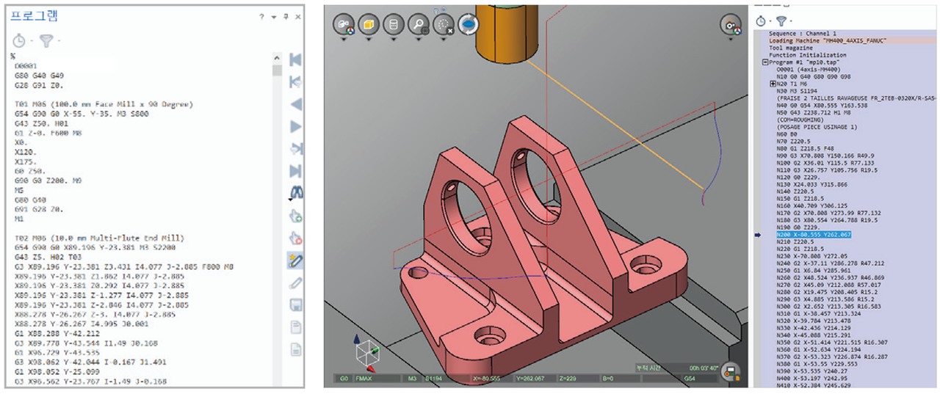
Task: Click the grey cylinder stock icon
Action: point(394,25)
